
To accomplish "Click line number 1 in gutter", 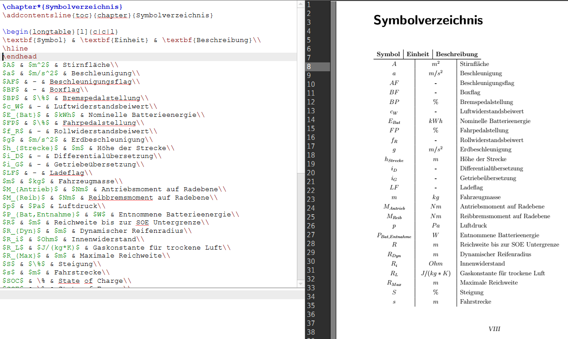I will point(309,4).
